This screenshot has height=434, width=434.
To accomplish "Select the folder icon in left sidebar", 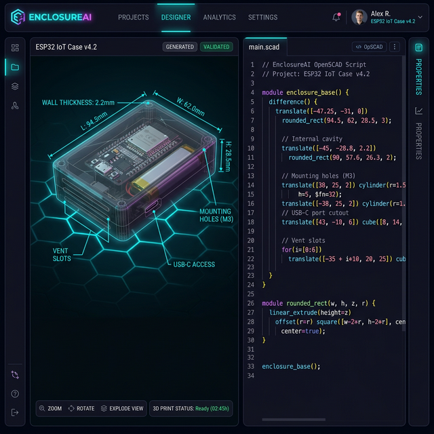I will [x=15, y=67].
